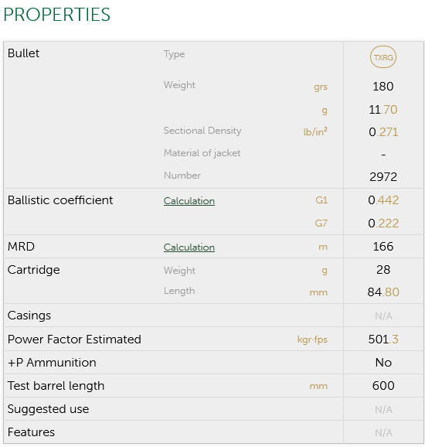Click the Casings row label
Viewport: 425px width, 447px height.
pyautogui.click(x=29, y=316)
